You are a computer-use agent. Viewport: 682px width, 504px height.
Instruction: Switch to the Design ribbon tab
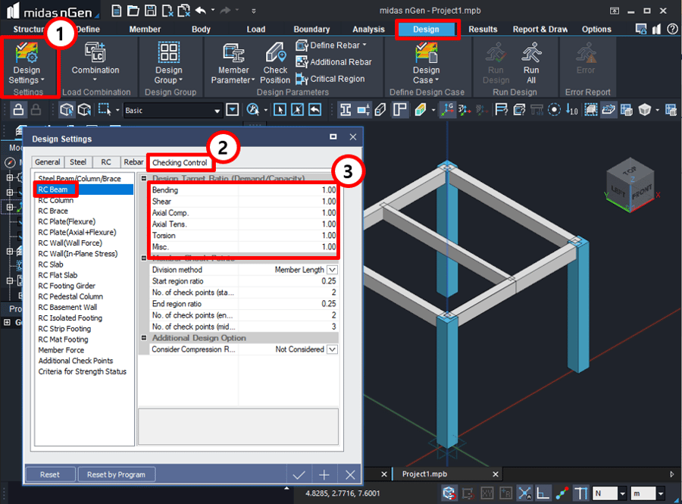click(x=426, y=29)
